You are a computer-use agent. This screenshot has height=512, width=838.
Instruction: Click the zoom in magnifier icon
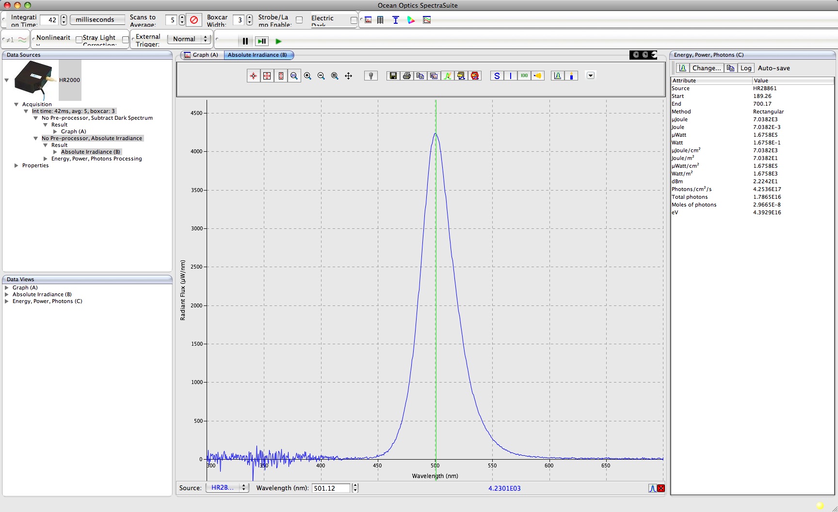307,76
